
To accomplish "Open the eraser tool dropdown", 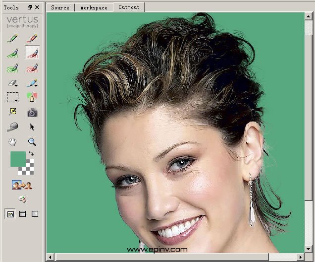I will (x=13, y=83).
